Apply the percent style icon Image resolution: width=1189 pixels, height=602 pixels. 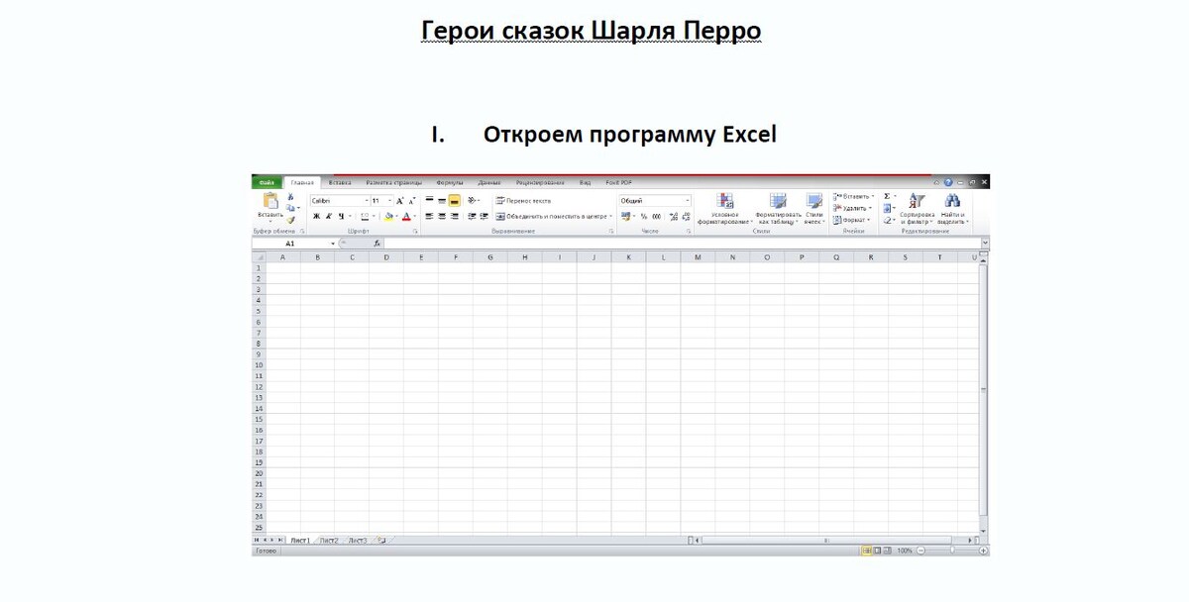(644, 216)
